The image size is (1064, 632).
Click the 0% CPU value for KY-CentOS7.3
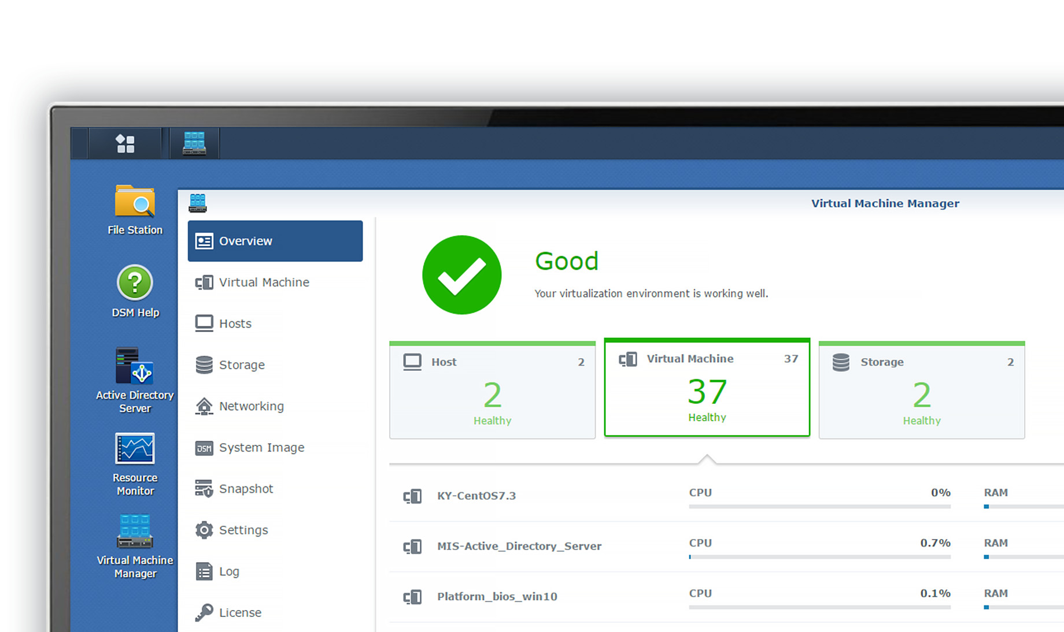941,493
